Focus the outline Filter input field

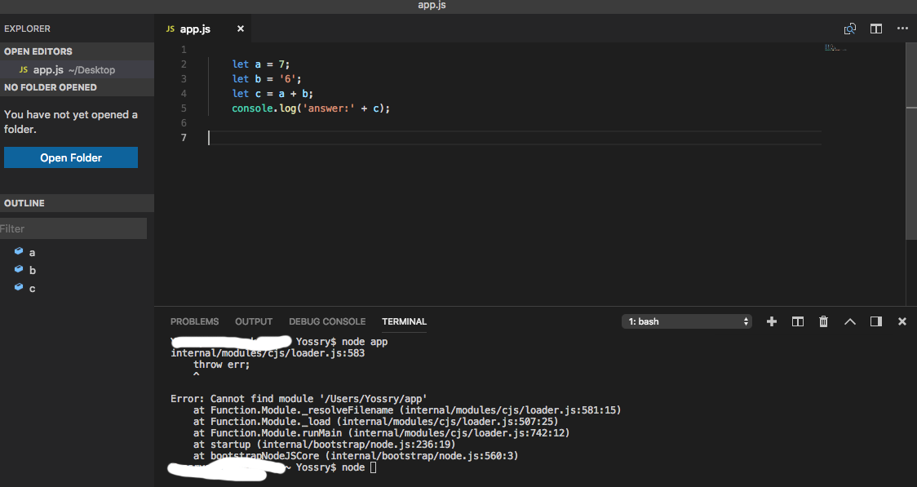pyautogui.click(x=73, y=228)
